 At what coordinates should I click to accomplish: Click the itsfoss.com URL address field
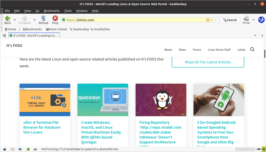(x=133, y=20)
